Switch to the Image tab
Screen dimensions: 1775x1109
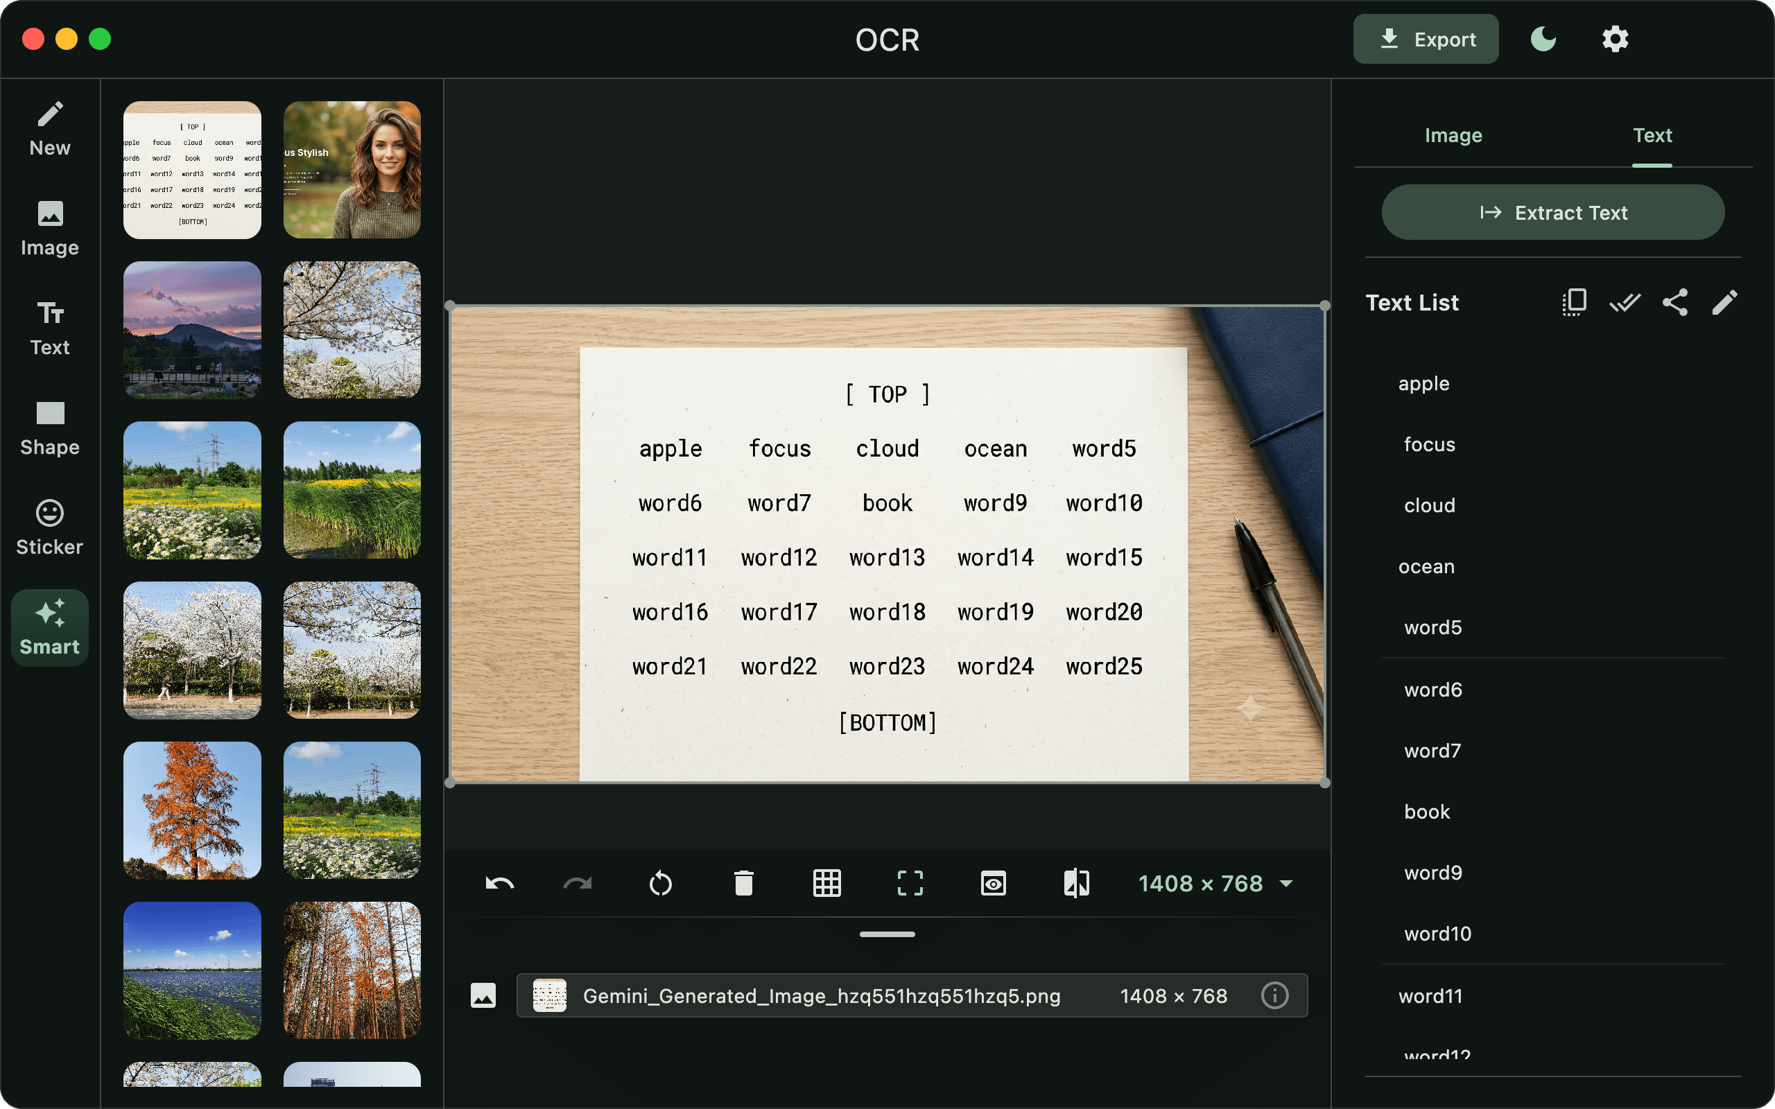[x=1453, y=135]
